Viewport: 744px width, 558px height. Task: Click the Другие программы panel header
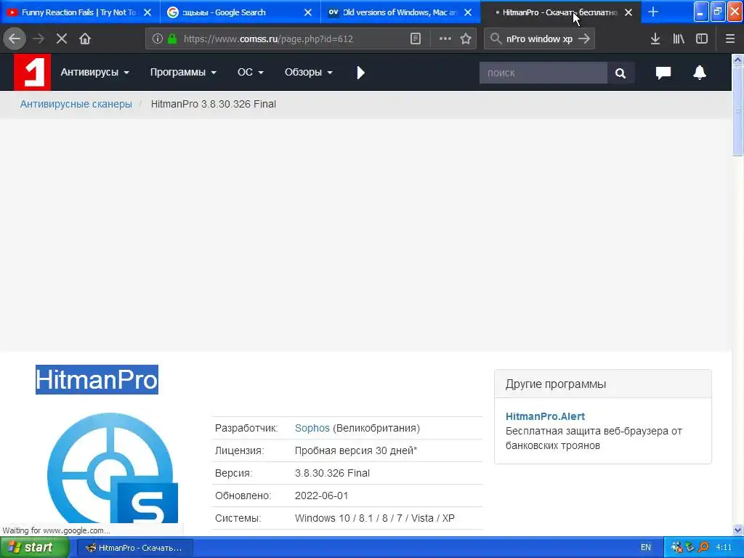pyautogui.click(x=602, y=384)
